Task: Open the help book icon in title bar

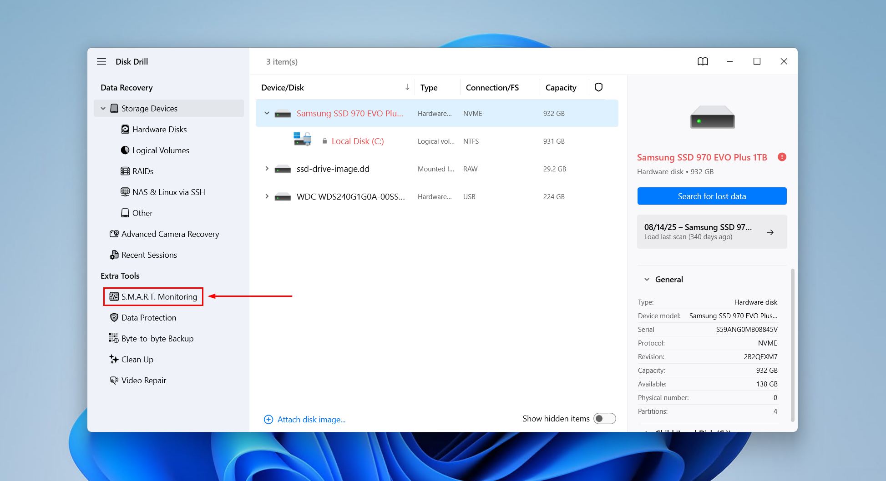Action: tap(703, 61)
